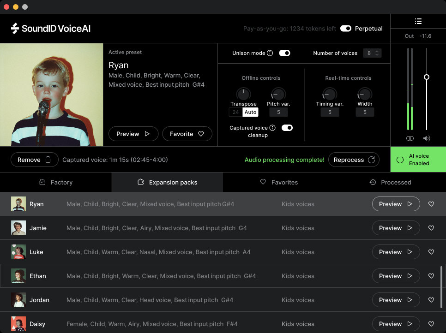
Task: Open the Processed tab
Action: [390, 182]
